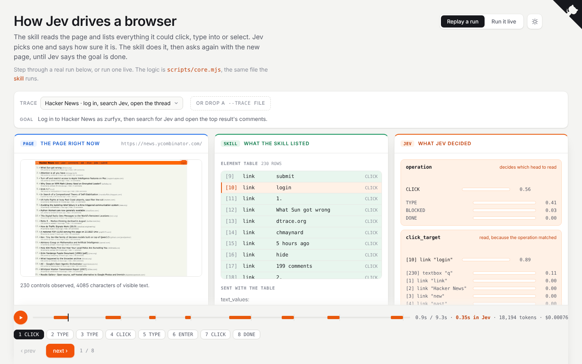
Task: Click the [10] link "login" target row
Action: coord(481,260)
